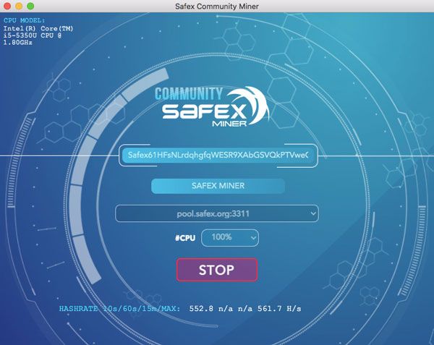
Task: Click the STOP mining button
Action: pyautogui.click(x=217, y=270)
